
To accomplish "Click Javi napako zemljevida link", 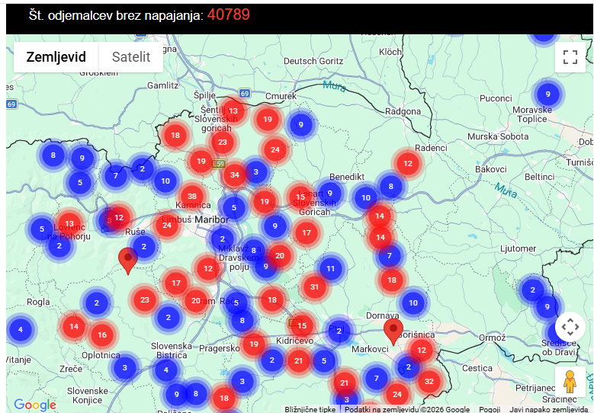I will click(548, 409).
